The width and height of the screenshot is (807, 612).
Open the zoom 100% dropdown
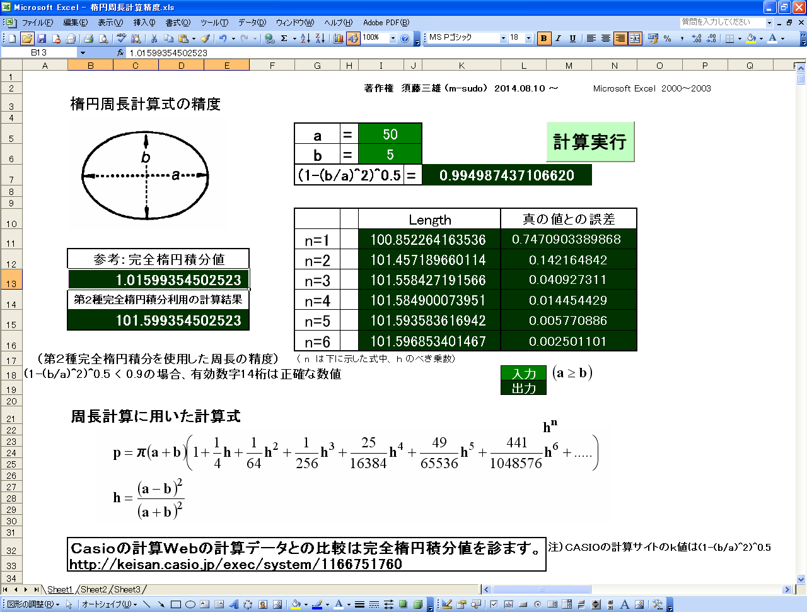tap(393, 38)
